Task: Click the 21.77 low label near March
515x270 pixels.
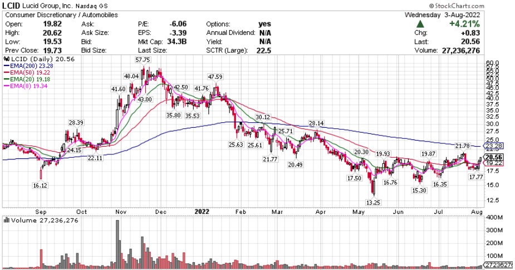Action: pos(270,159)
